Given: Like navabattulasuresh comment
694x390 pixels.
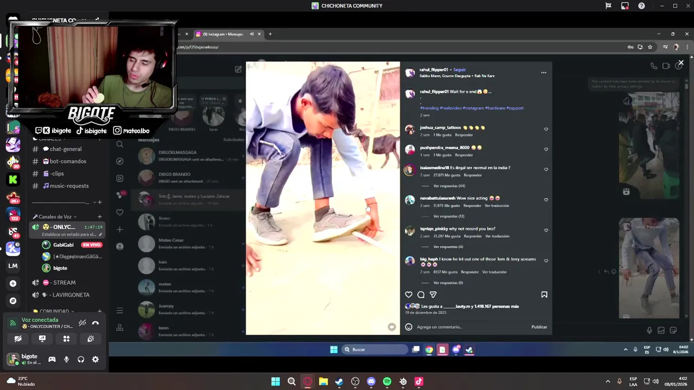Looking at the screenshot, I should (546, 199).
